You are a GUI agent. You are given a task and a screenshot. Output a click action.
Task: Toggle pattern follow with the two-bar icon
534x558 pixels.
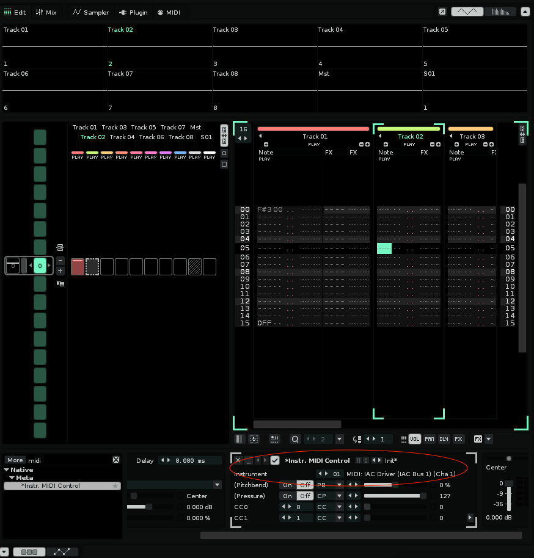click(240, 439)
